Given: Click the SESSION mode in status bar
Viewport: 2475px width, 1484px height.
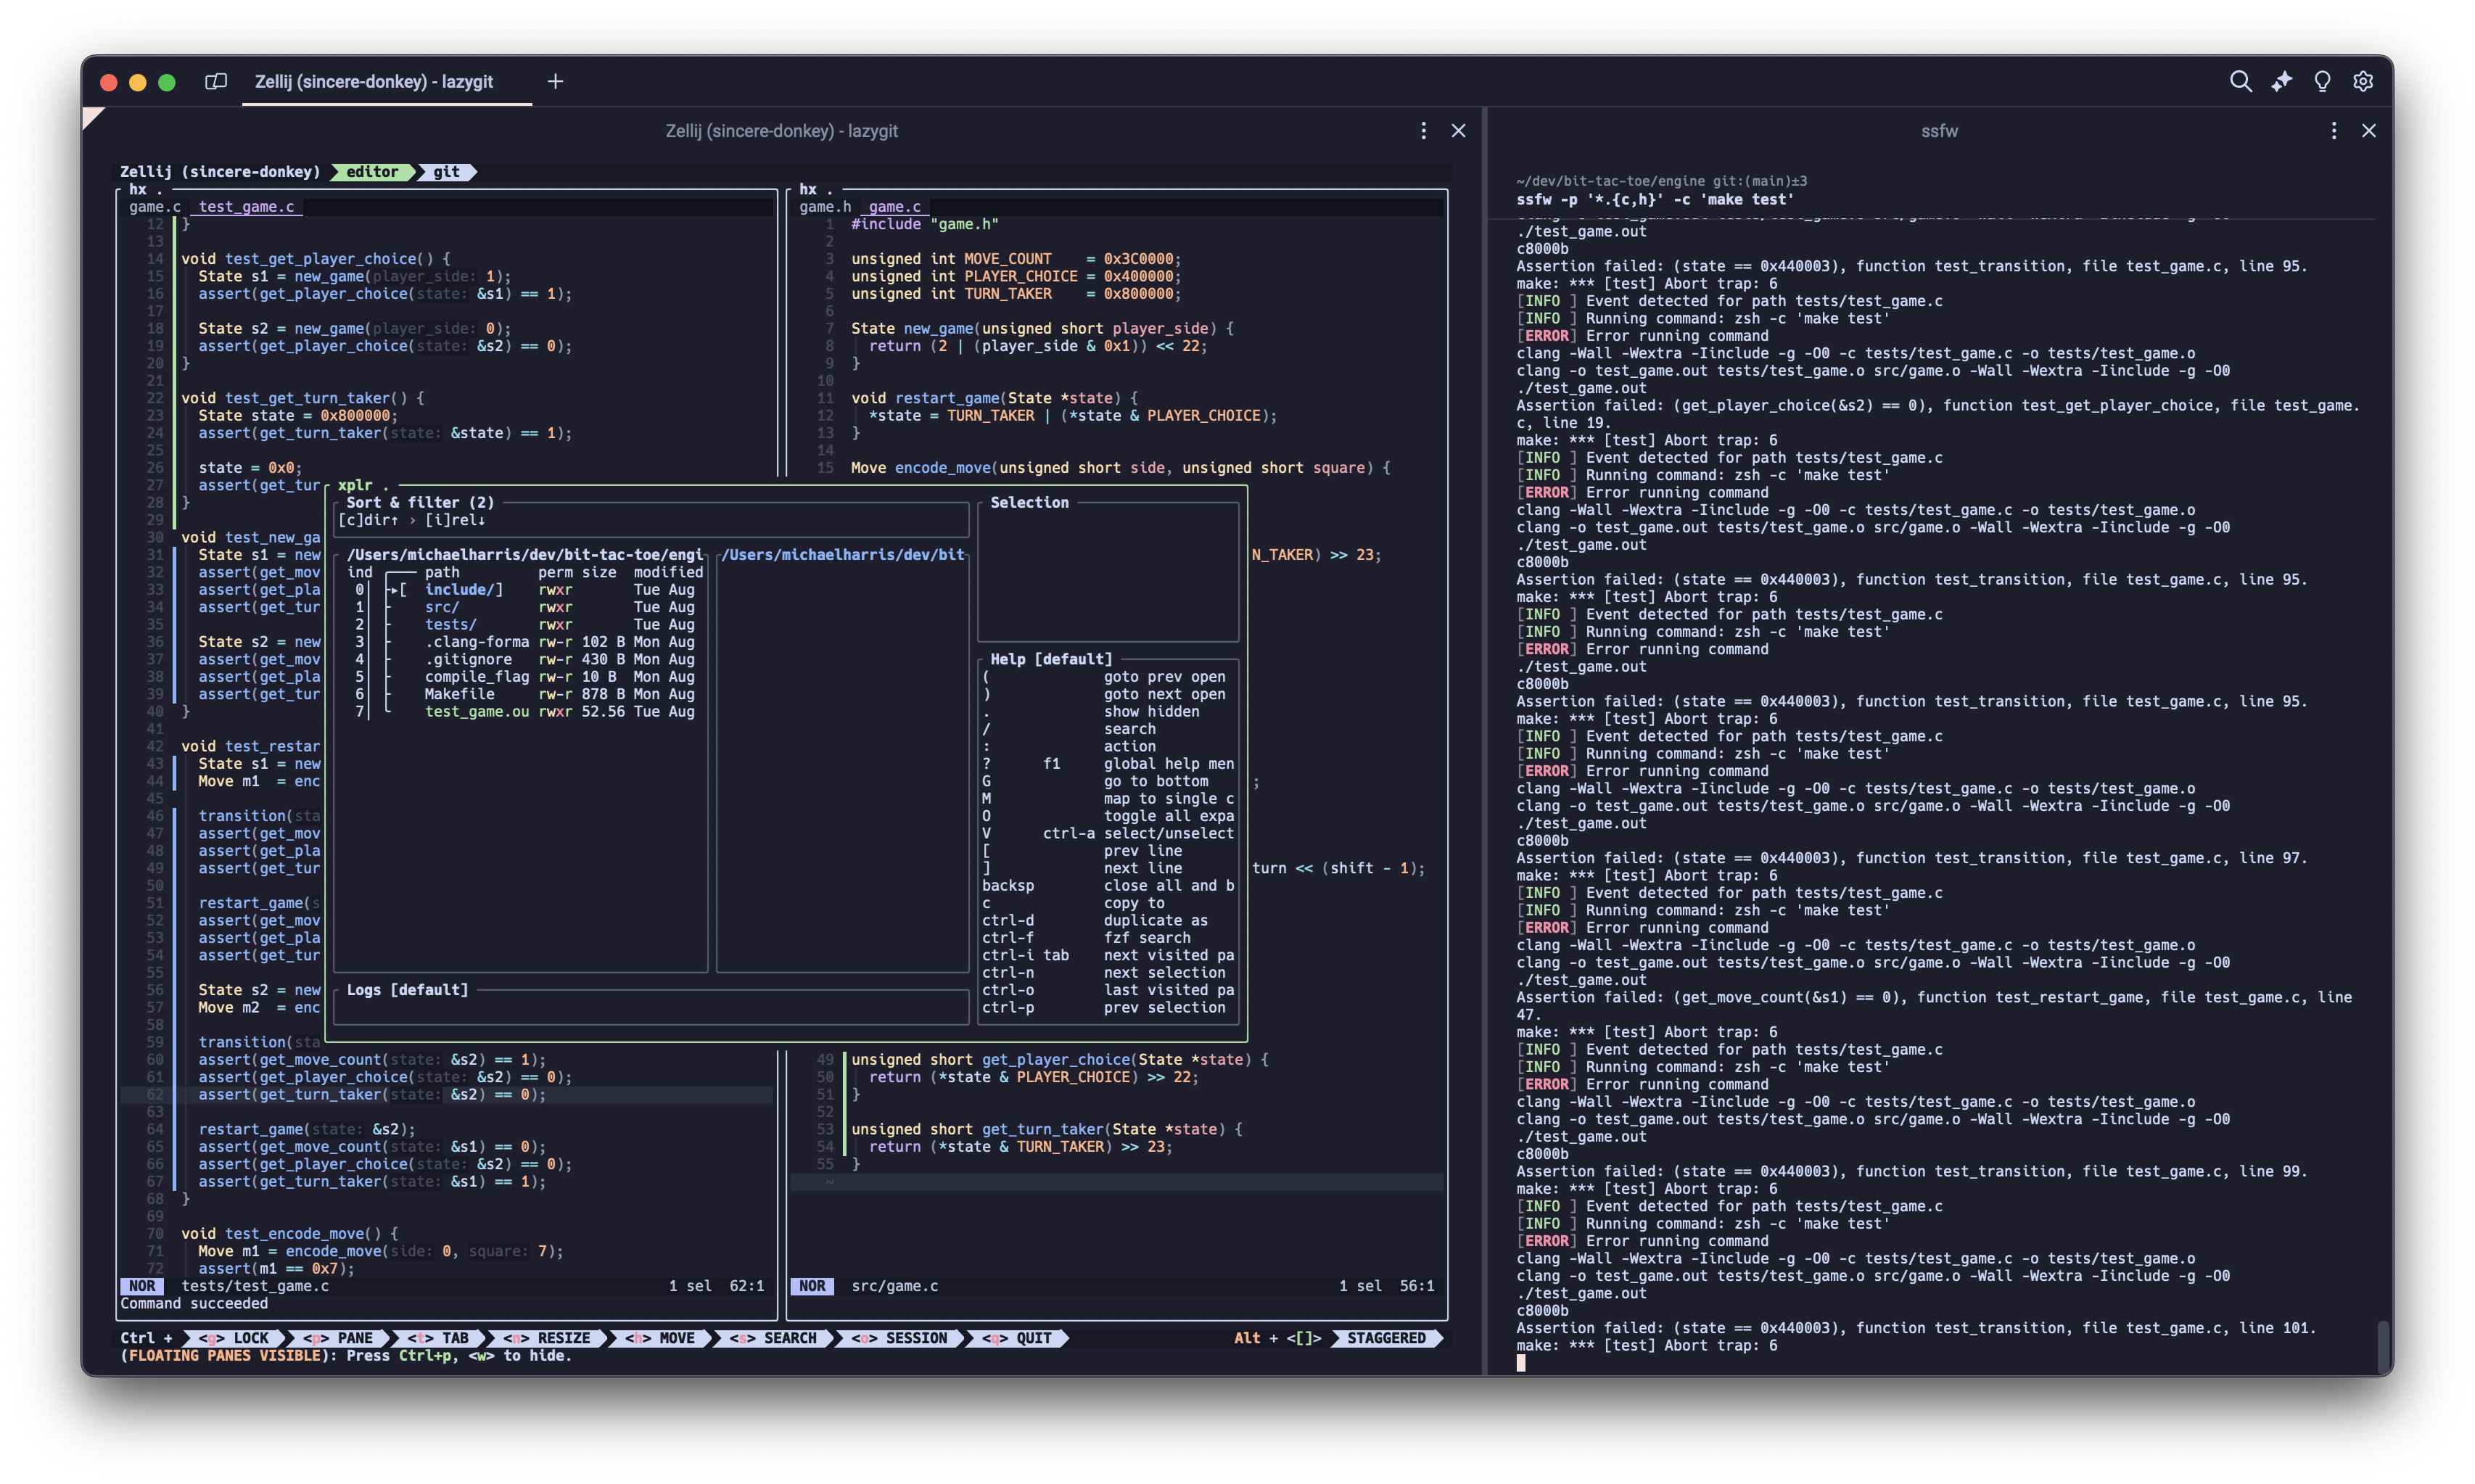Looking at the screenshot, I should click(899, 1338).
